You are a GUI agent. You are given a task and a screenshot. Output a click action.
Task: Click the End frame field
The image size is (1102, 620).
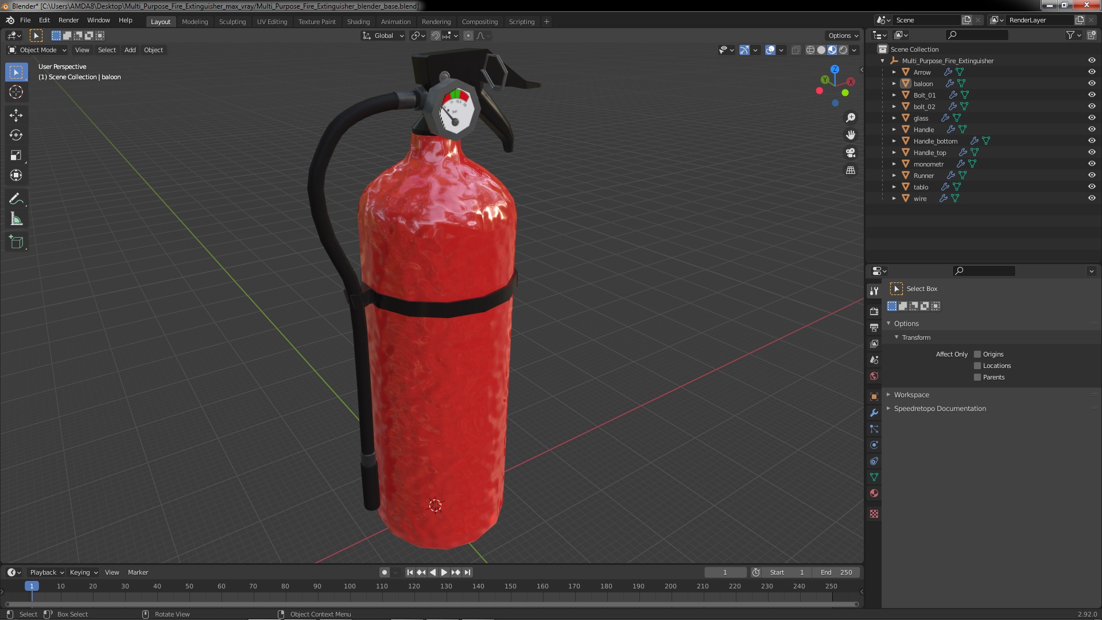(x=836, y=572)
